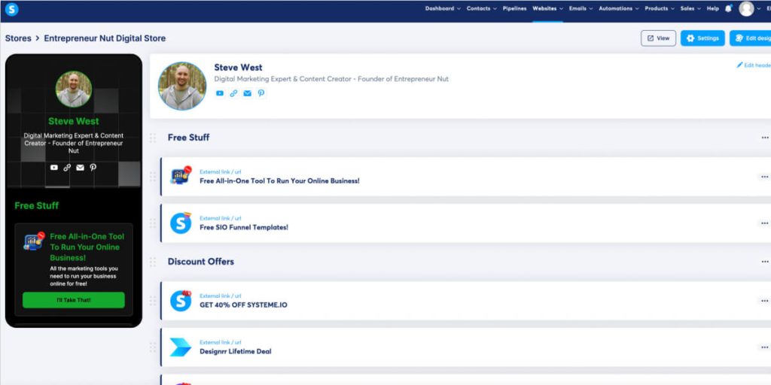Expand the Websites dropdown menu
This screenshot has height=385, width=771.
tap(548, 8)
